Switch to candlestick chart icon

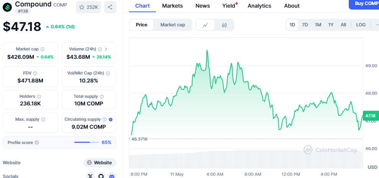[x=224, y=25]
